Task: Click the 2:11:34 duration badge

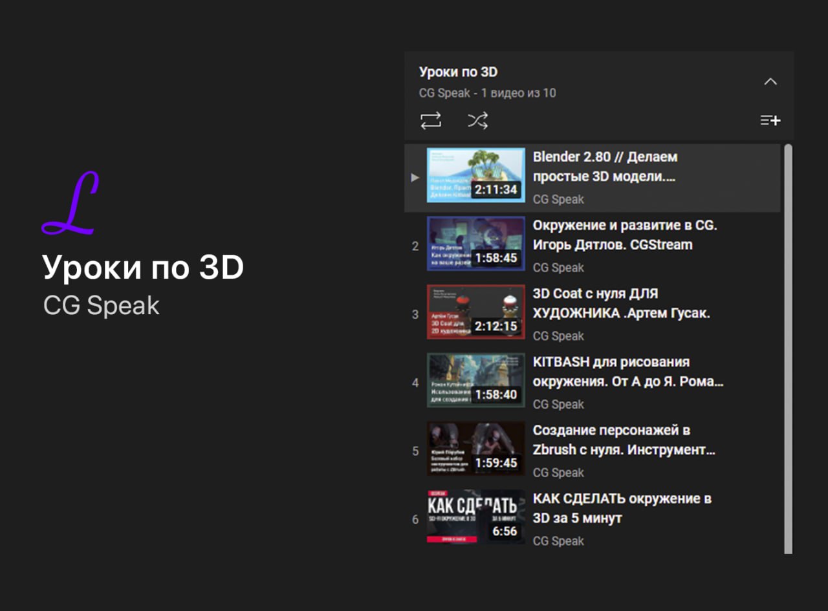Action: [496, 189]
